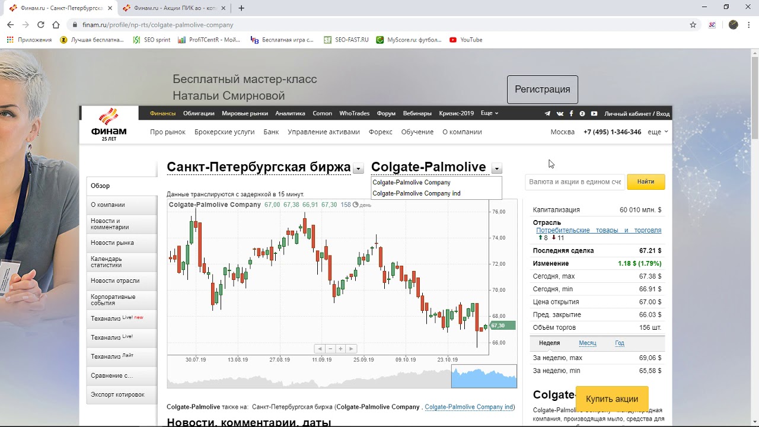Click the browser extension icon near the star
The height and width of the screenshot is (427, 759).
(712, 25)
